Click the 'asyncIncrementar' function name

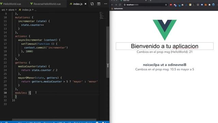tap(30, 40)
